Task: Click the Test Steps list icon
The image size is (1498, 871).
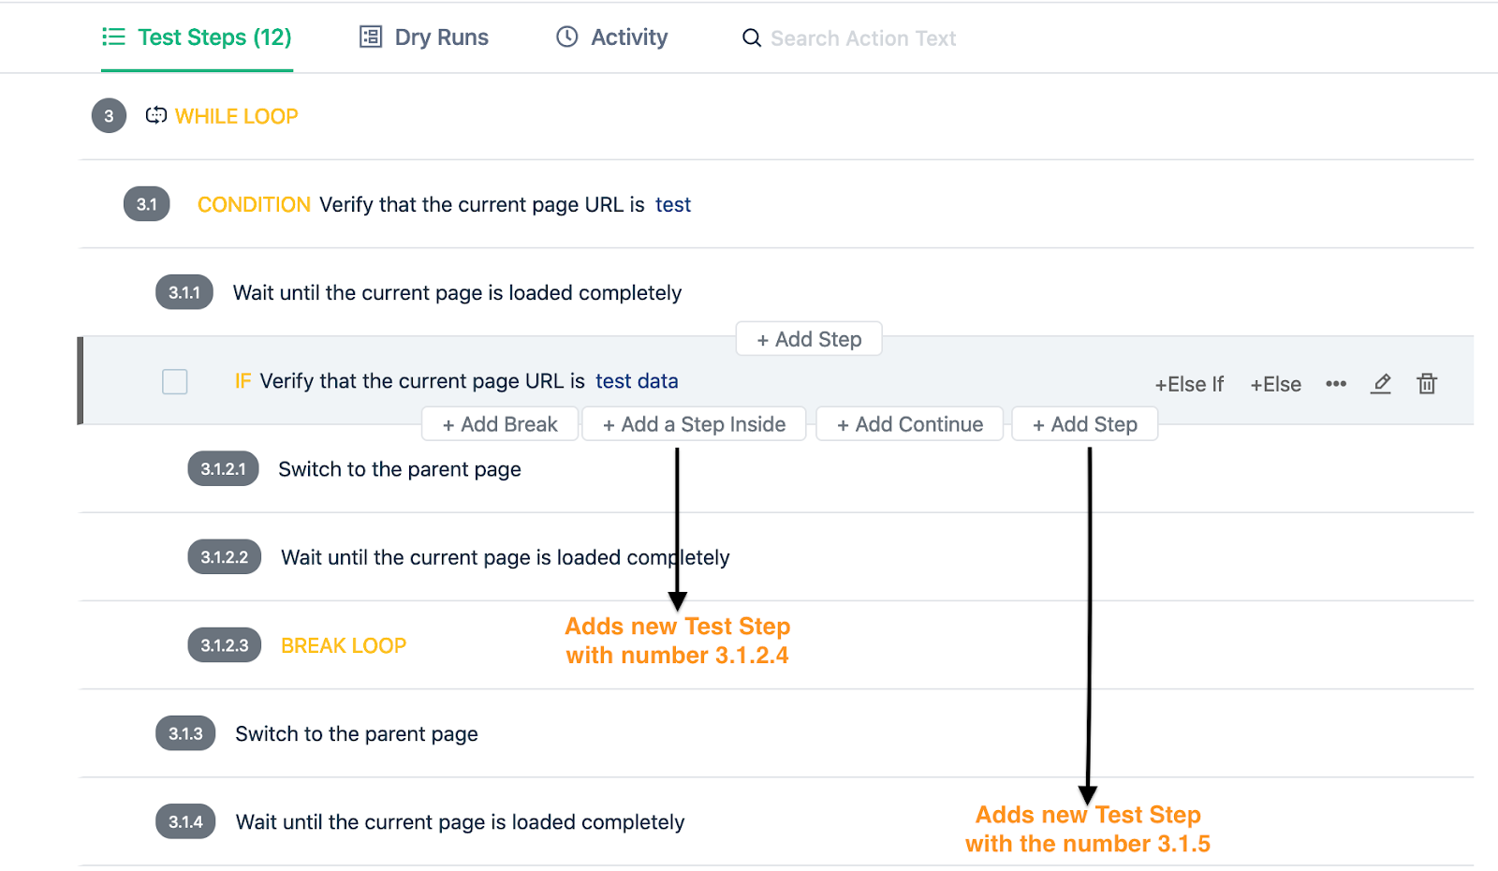Action: click(x=113, y=37)
